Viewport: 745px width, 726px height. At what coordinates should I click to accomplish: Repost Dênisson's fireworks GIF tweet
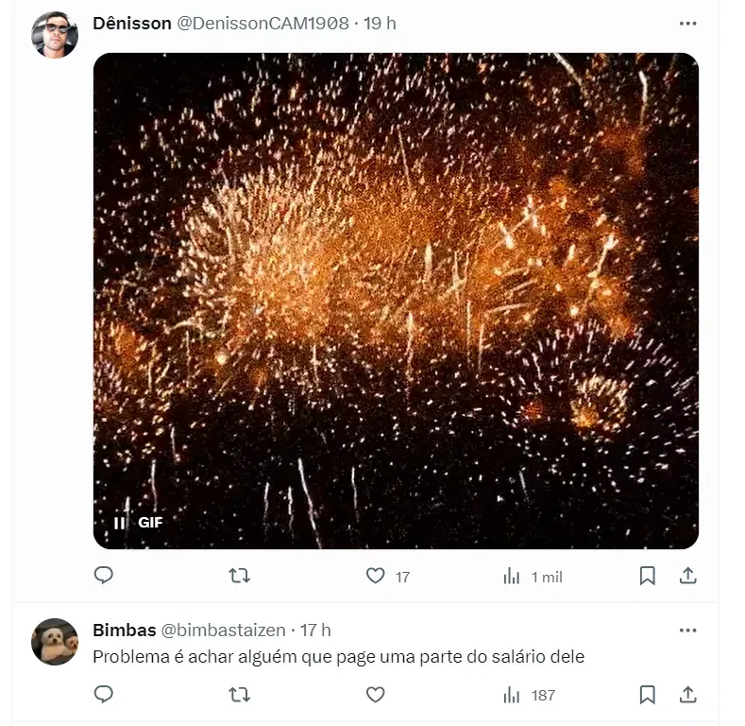240,576
